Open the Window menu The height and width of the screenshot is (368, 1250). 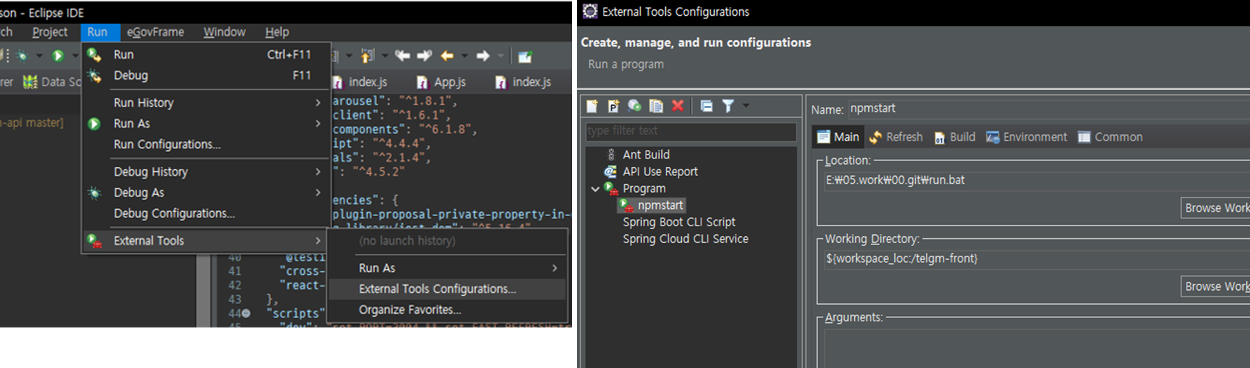[225, 32]
